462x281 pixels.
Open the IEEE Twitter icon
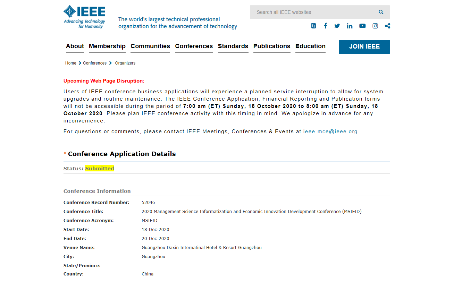coord(337,26)
